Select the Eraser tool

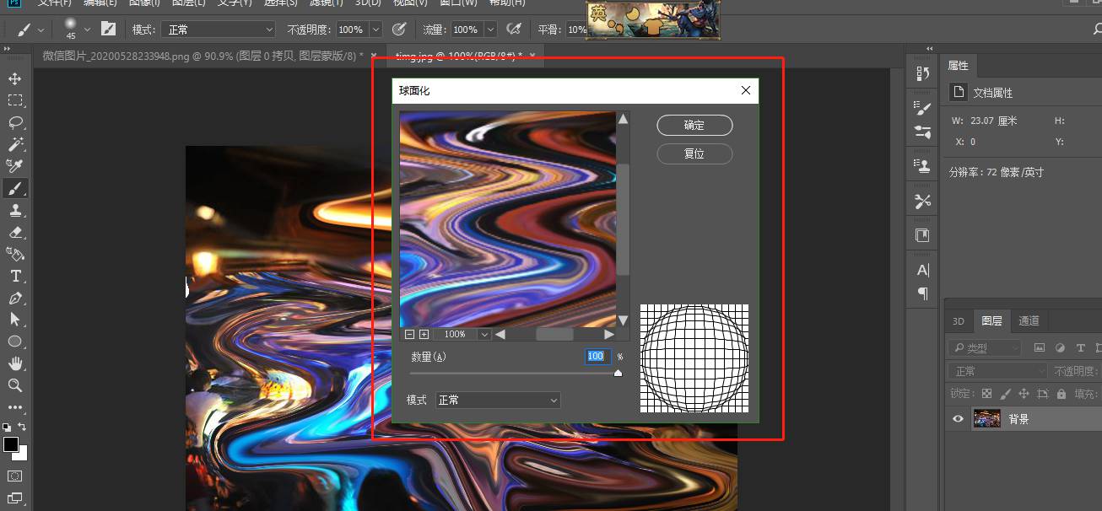pos(15,232)
